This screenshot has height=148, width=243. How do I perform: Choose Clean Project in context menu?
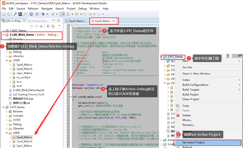pyautogui.click(x=191, y=99)
